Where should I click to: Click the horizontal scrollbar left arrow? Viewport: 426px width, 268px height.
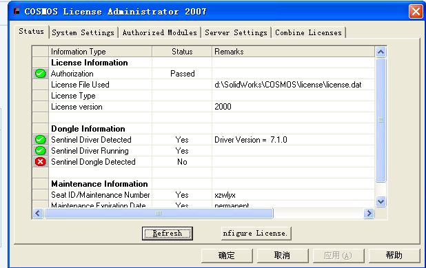tap(38, 214)
